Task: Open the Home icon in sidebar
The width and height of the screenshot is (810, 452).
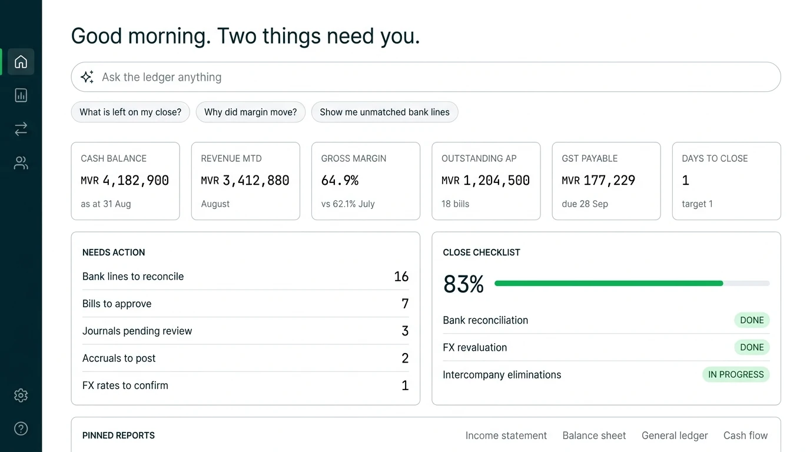Action: point(21,62)
